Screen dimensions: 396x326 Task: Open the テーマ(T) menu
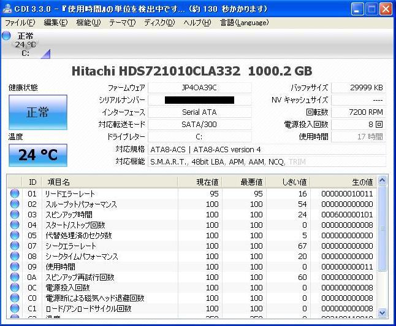[x=122, y=23]
